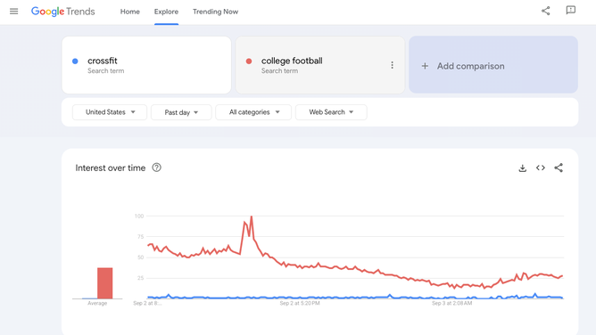Viewport: 596px width, 335px height.
Task: Click the share icon in top header
Action: 545,11
